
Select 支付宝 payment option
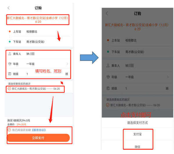coord(137,134)
